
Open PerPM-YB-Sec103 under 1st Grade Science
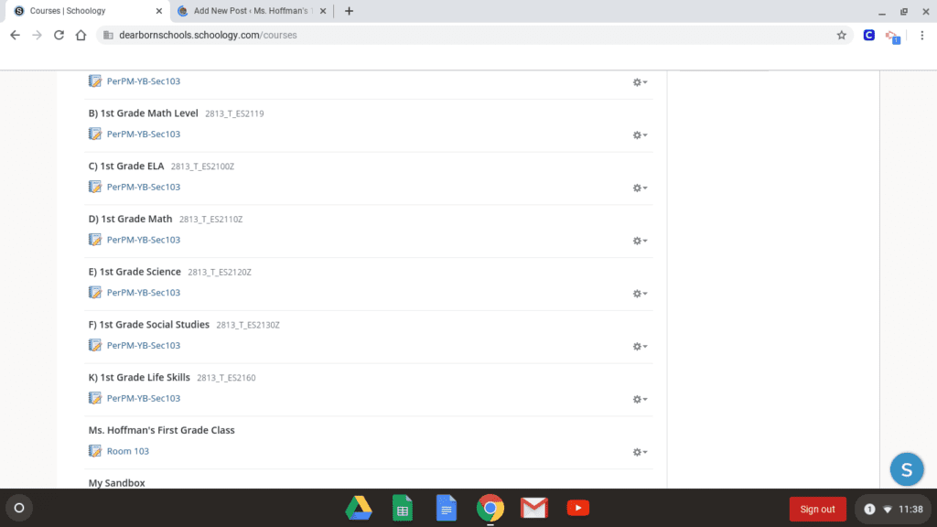[x=144, y=292]
